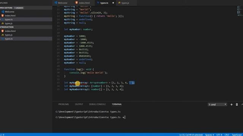243x136 pixels.
Task: Click the errors and warnings count in status bar
Action: (x=2, y=135)
